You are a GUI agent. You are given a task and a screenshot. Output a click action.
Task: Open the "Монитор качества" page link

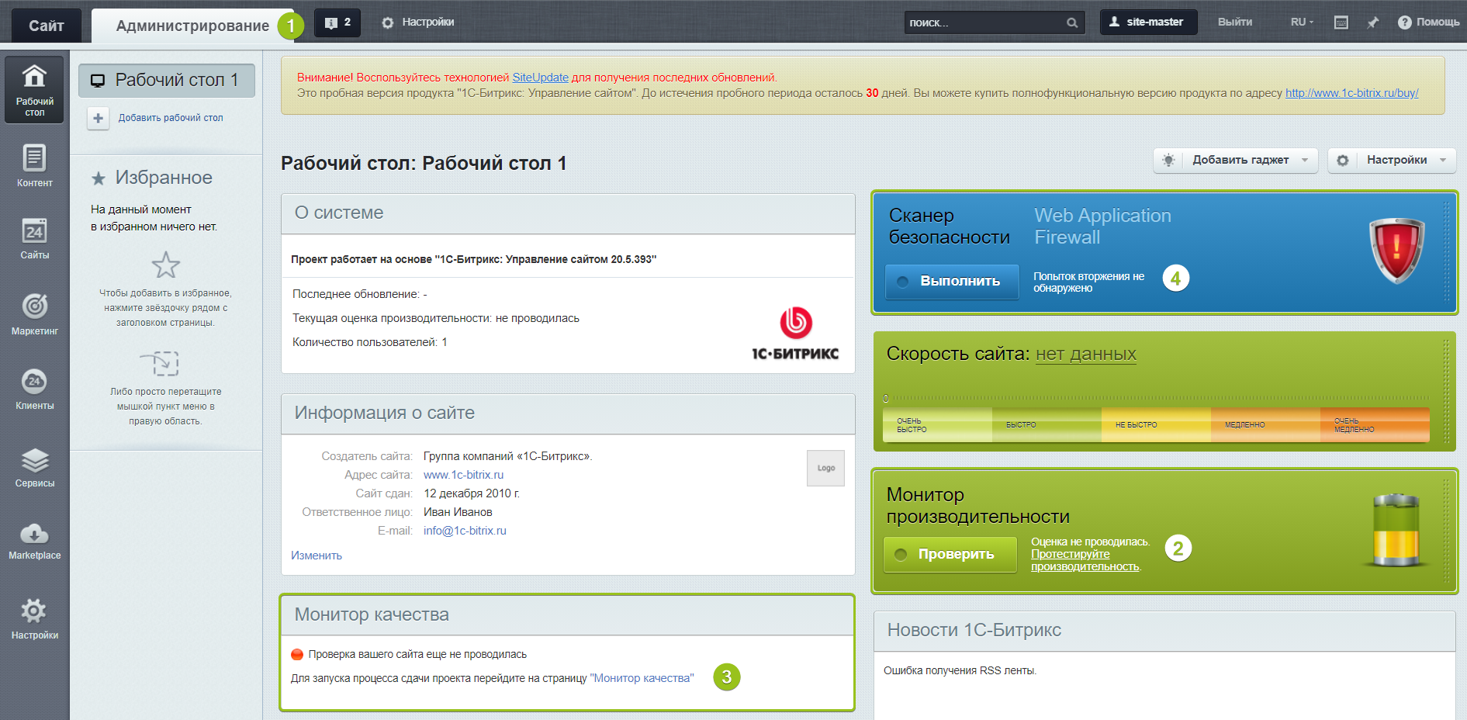(x=642, y=678)
